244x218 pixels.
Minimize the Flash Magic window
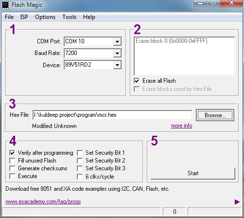point(200,3)
